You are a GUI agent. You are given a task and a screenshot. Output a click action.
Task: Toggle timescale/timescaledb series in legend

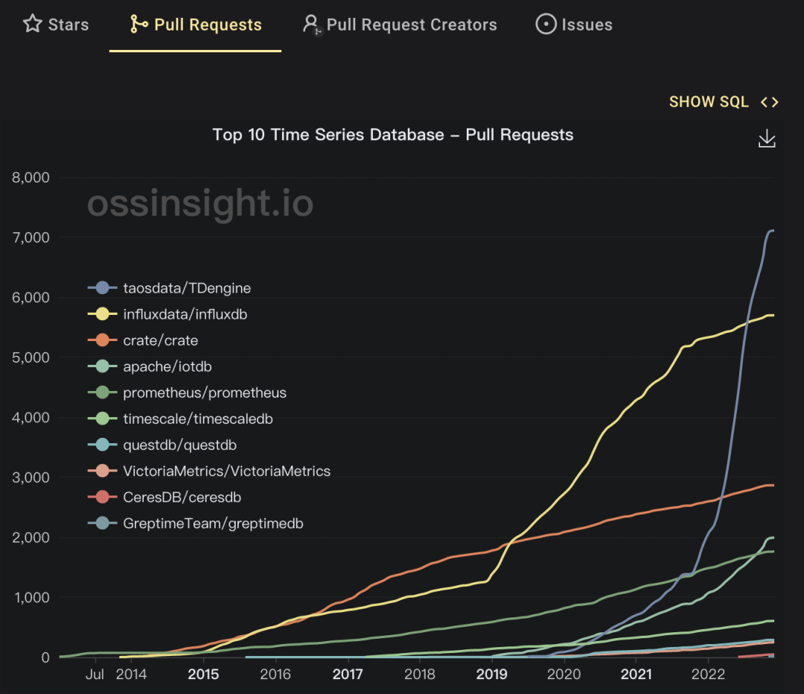pyautogui.click(x=180, y=418)
